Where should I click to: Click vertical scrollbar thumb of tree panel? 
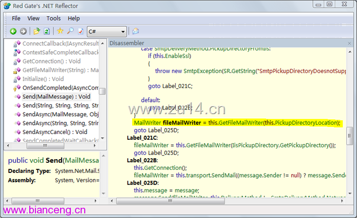tap(102, 91)
